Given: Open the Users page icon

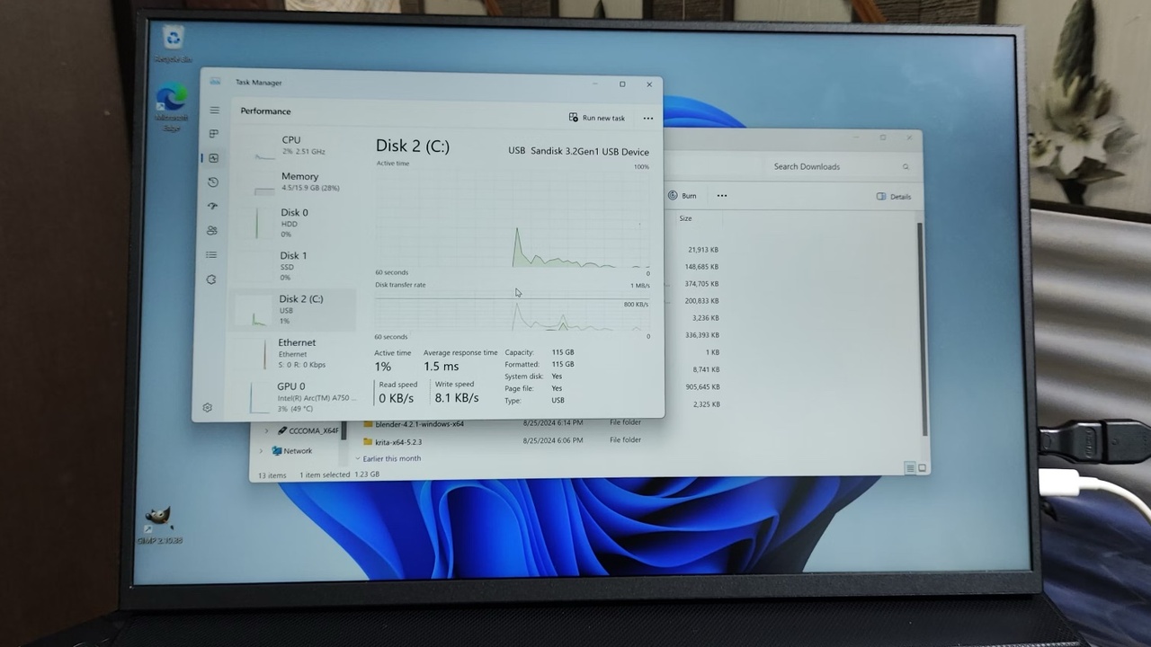Looking at the screenshot, I should coord(212,231).
